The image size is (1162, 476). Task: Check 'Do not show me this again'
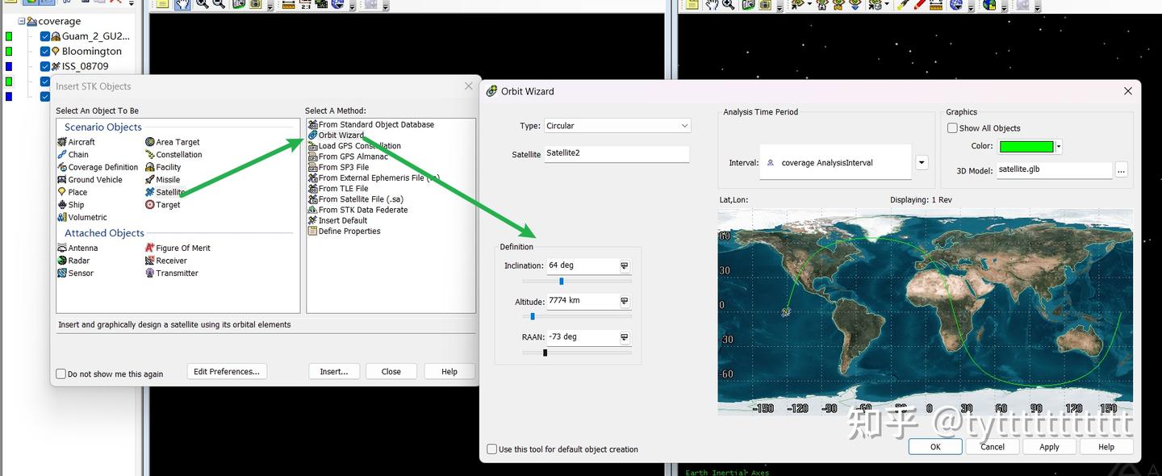click(61, 374)
